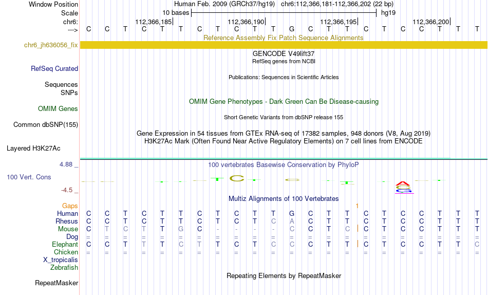This screenshot has height=295, width=488.
Task: Click the stacked A/G logo in the conservation track
Action: click(404, 188)
